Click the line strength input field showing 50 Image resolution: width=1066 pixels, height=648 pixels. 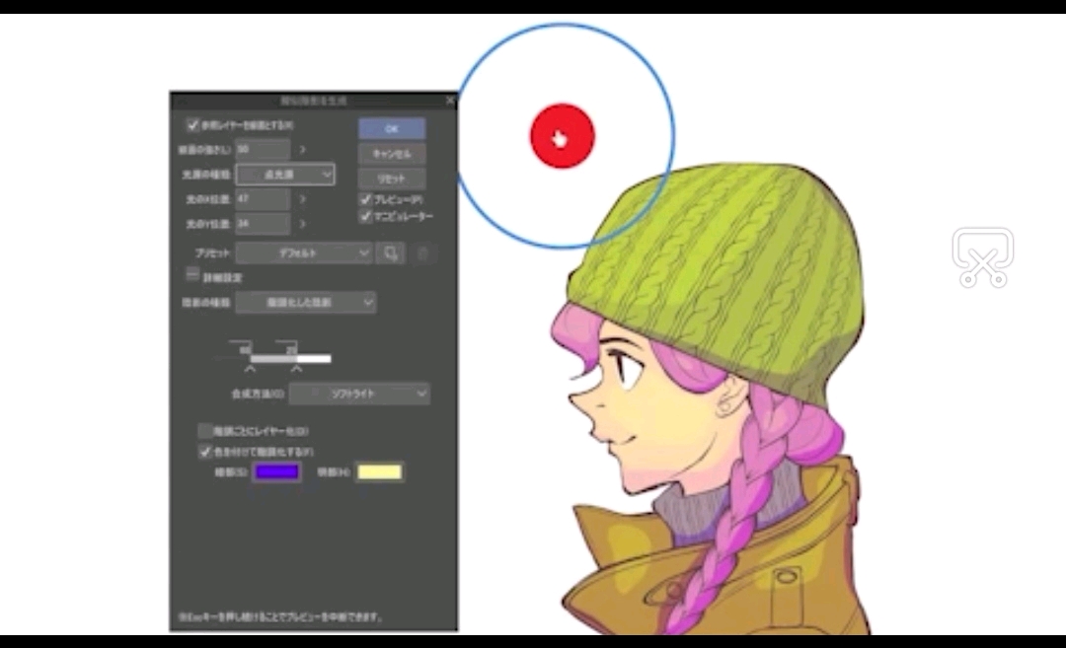[x=264, y=150]
